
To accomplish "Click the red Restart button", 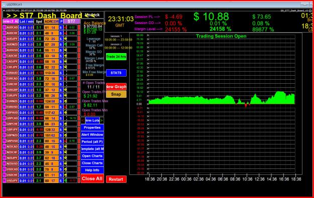I will point(116,179).
